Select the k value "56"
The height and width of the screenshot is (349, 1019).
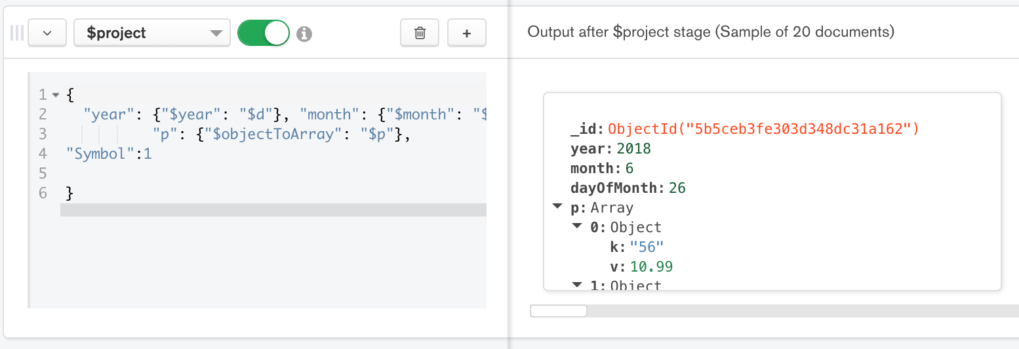[x=647, y=247]
